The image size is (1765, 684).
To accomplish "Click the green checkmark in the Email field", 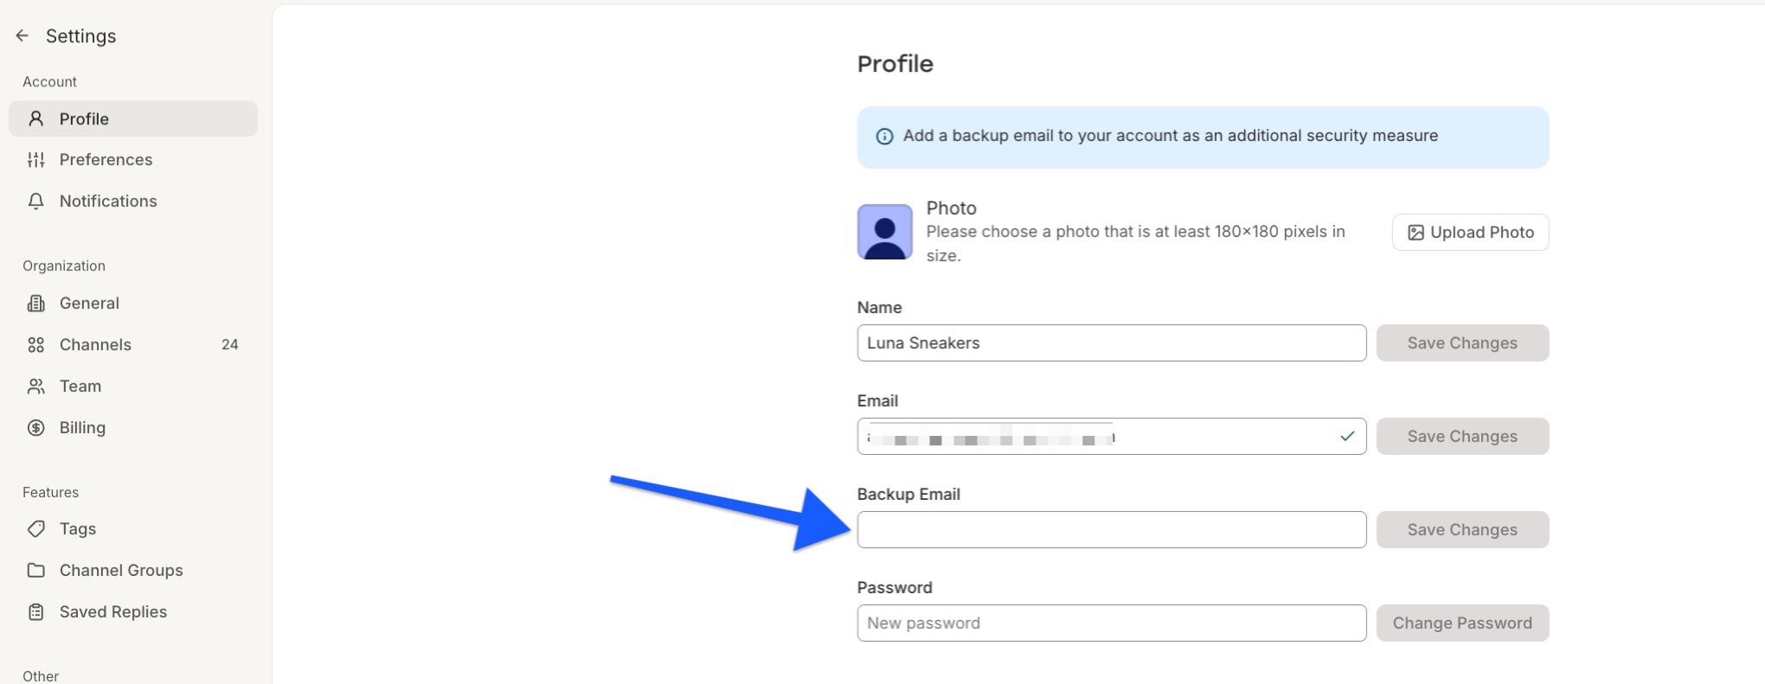I will [x=1347, y=437].
